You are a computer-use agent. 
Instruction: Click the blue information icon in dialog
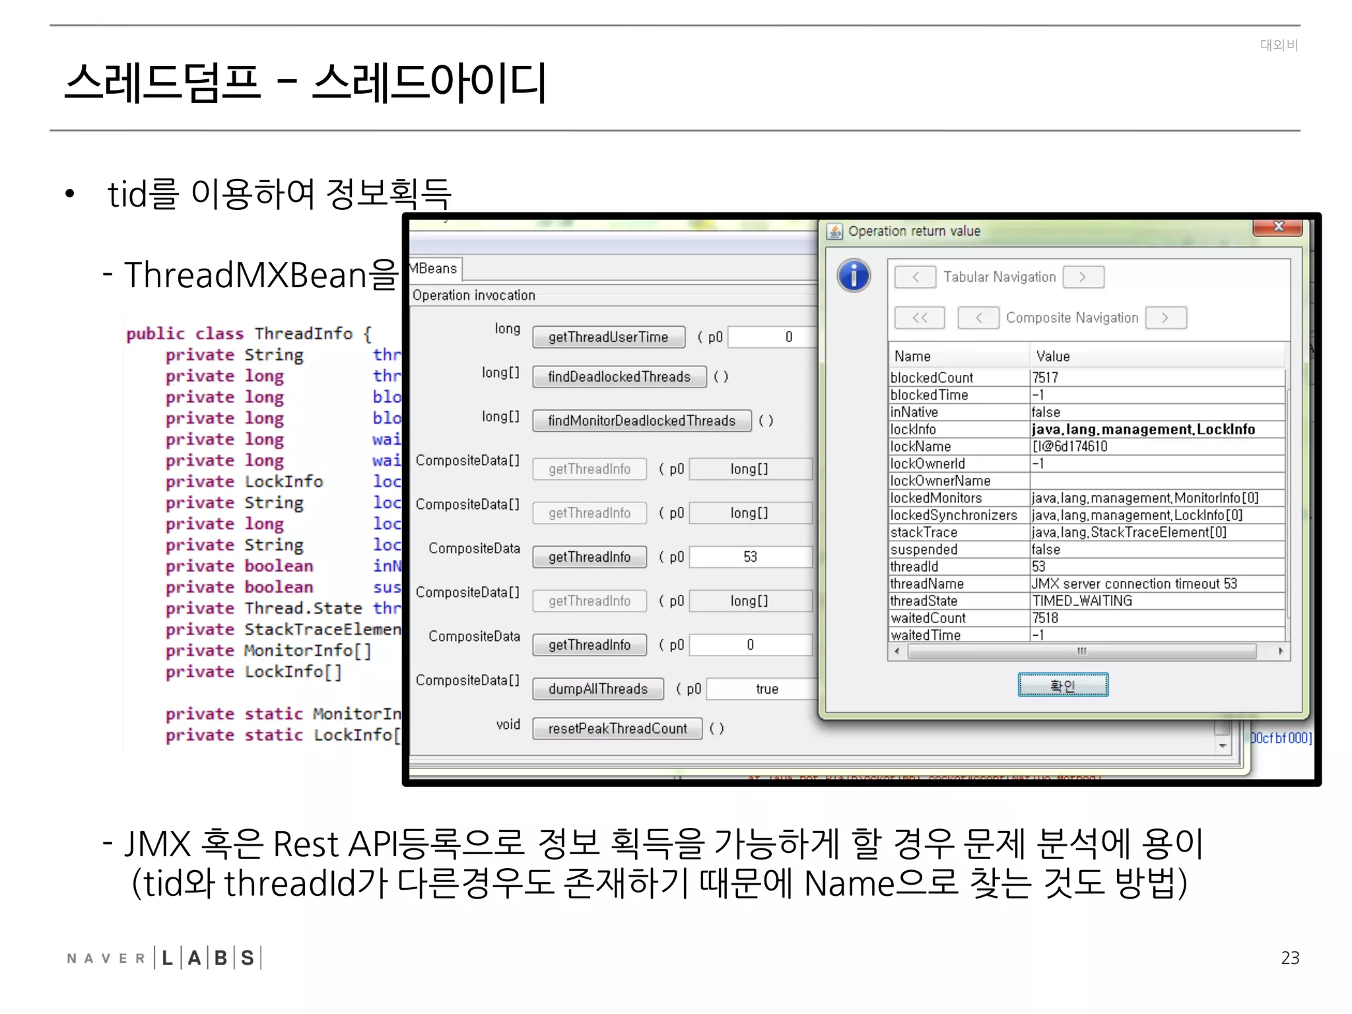pyautogui.click(x=854, y=275)
